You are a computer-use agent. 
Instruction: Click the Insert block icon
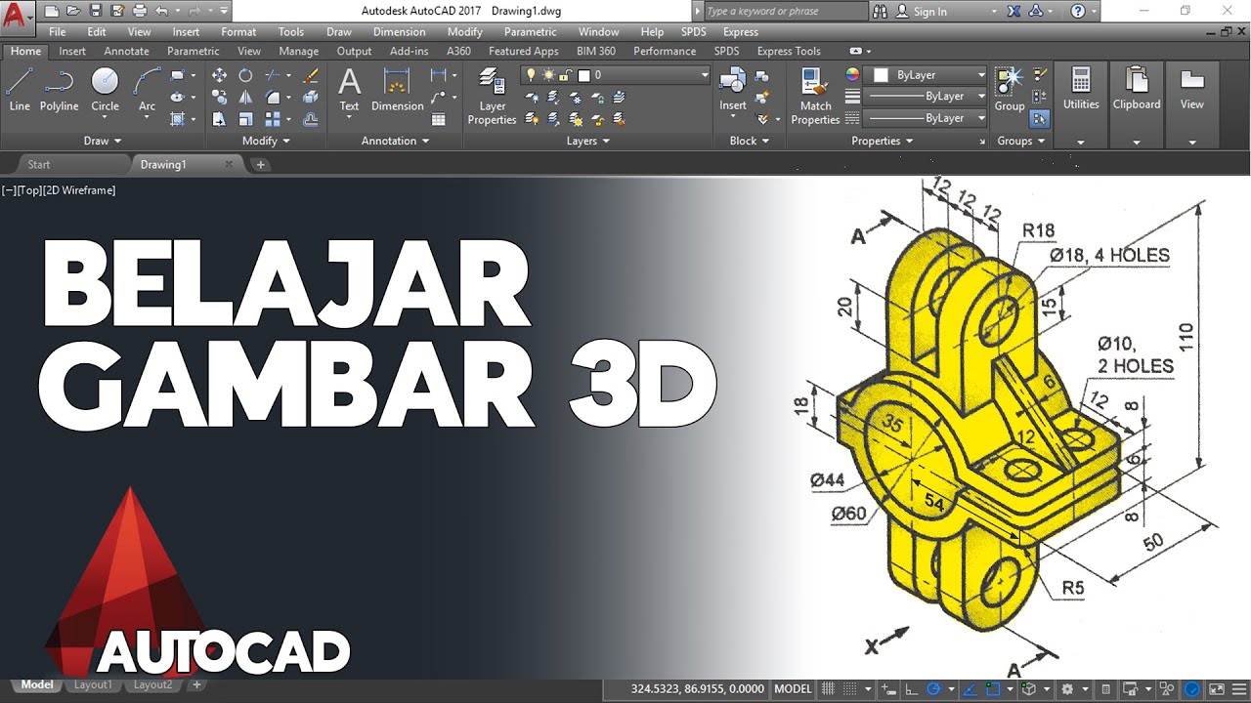(733, 90)
